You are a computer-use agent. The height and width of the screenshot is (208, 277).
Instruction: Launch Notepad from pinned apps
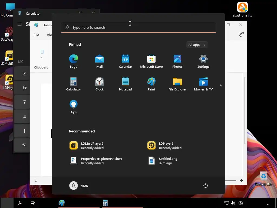click(x=126, y=84)
